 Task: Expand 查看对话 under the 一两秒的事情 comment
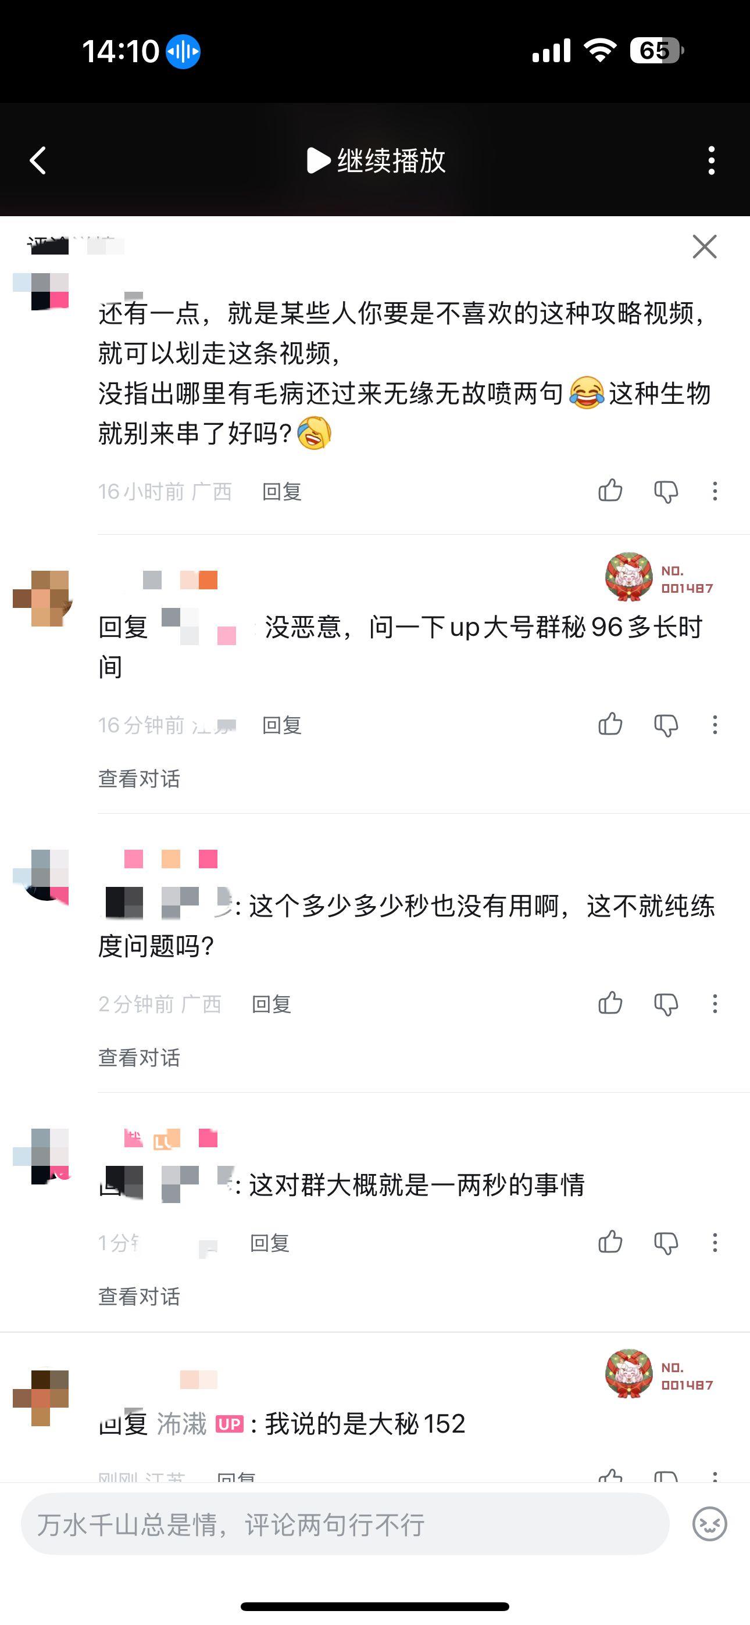click(140, 1297)
